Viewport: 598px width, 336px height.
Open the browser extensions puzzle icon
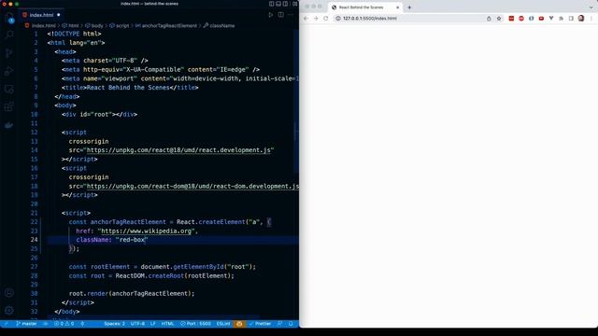[x=561, y=19]
